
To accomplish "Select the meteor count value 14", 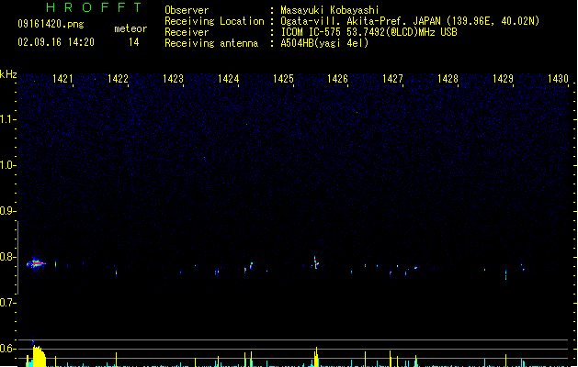I will click(134, 42).
